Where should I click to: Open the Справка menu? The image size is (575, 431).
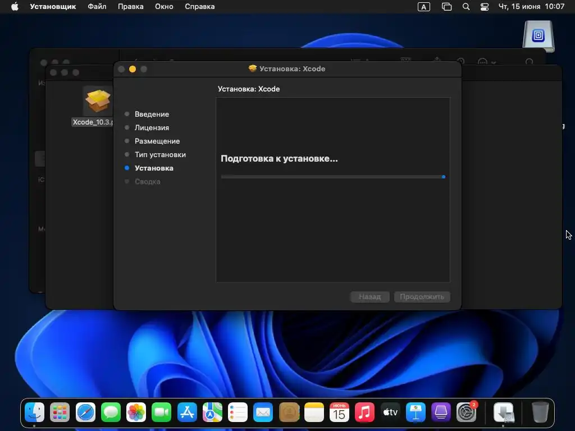click(199, 7)
